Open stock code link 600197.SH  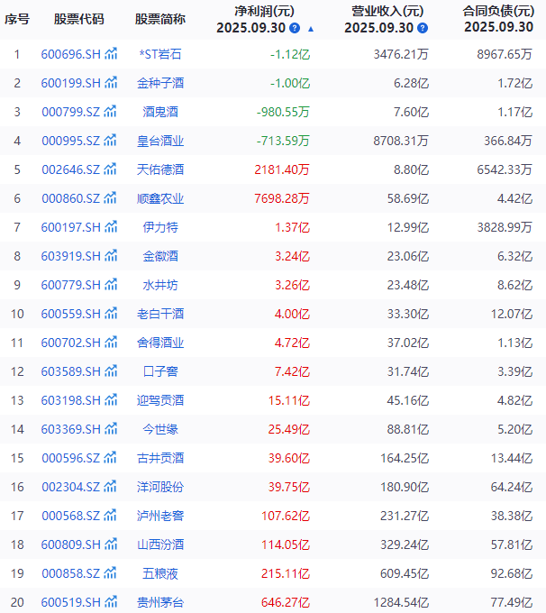pos(71,227)
